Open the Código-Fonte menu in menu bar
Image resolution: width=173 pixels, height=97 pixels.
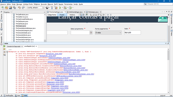tap(28, 4)
